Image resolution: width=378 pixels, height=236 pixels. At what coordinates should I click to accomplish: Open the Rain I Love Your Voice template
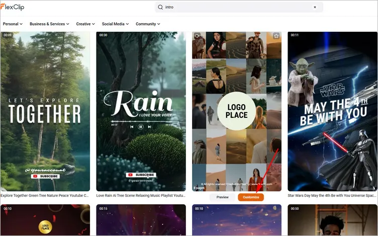(141, 112)
